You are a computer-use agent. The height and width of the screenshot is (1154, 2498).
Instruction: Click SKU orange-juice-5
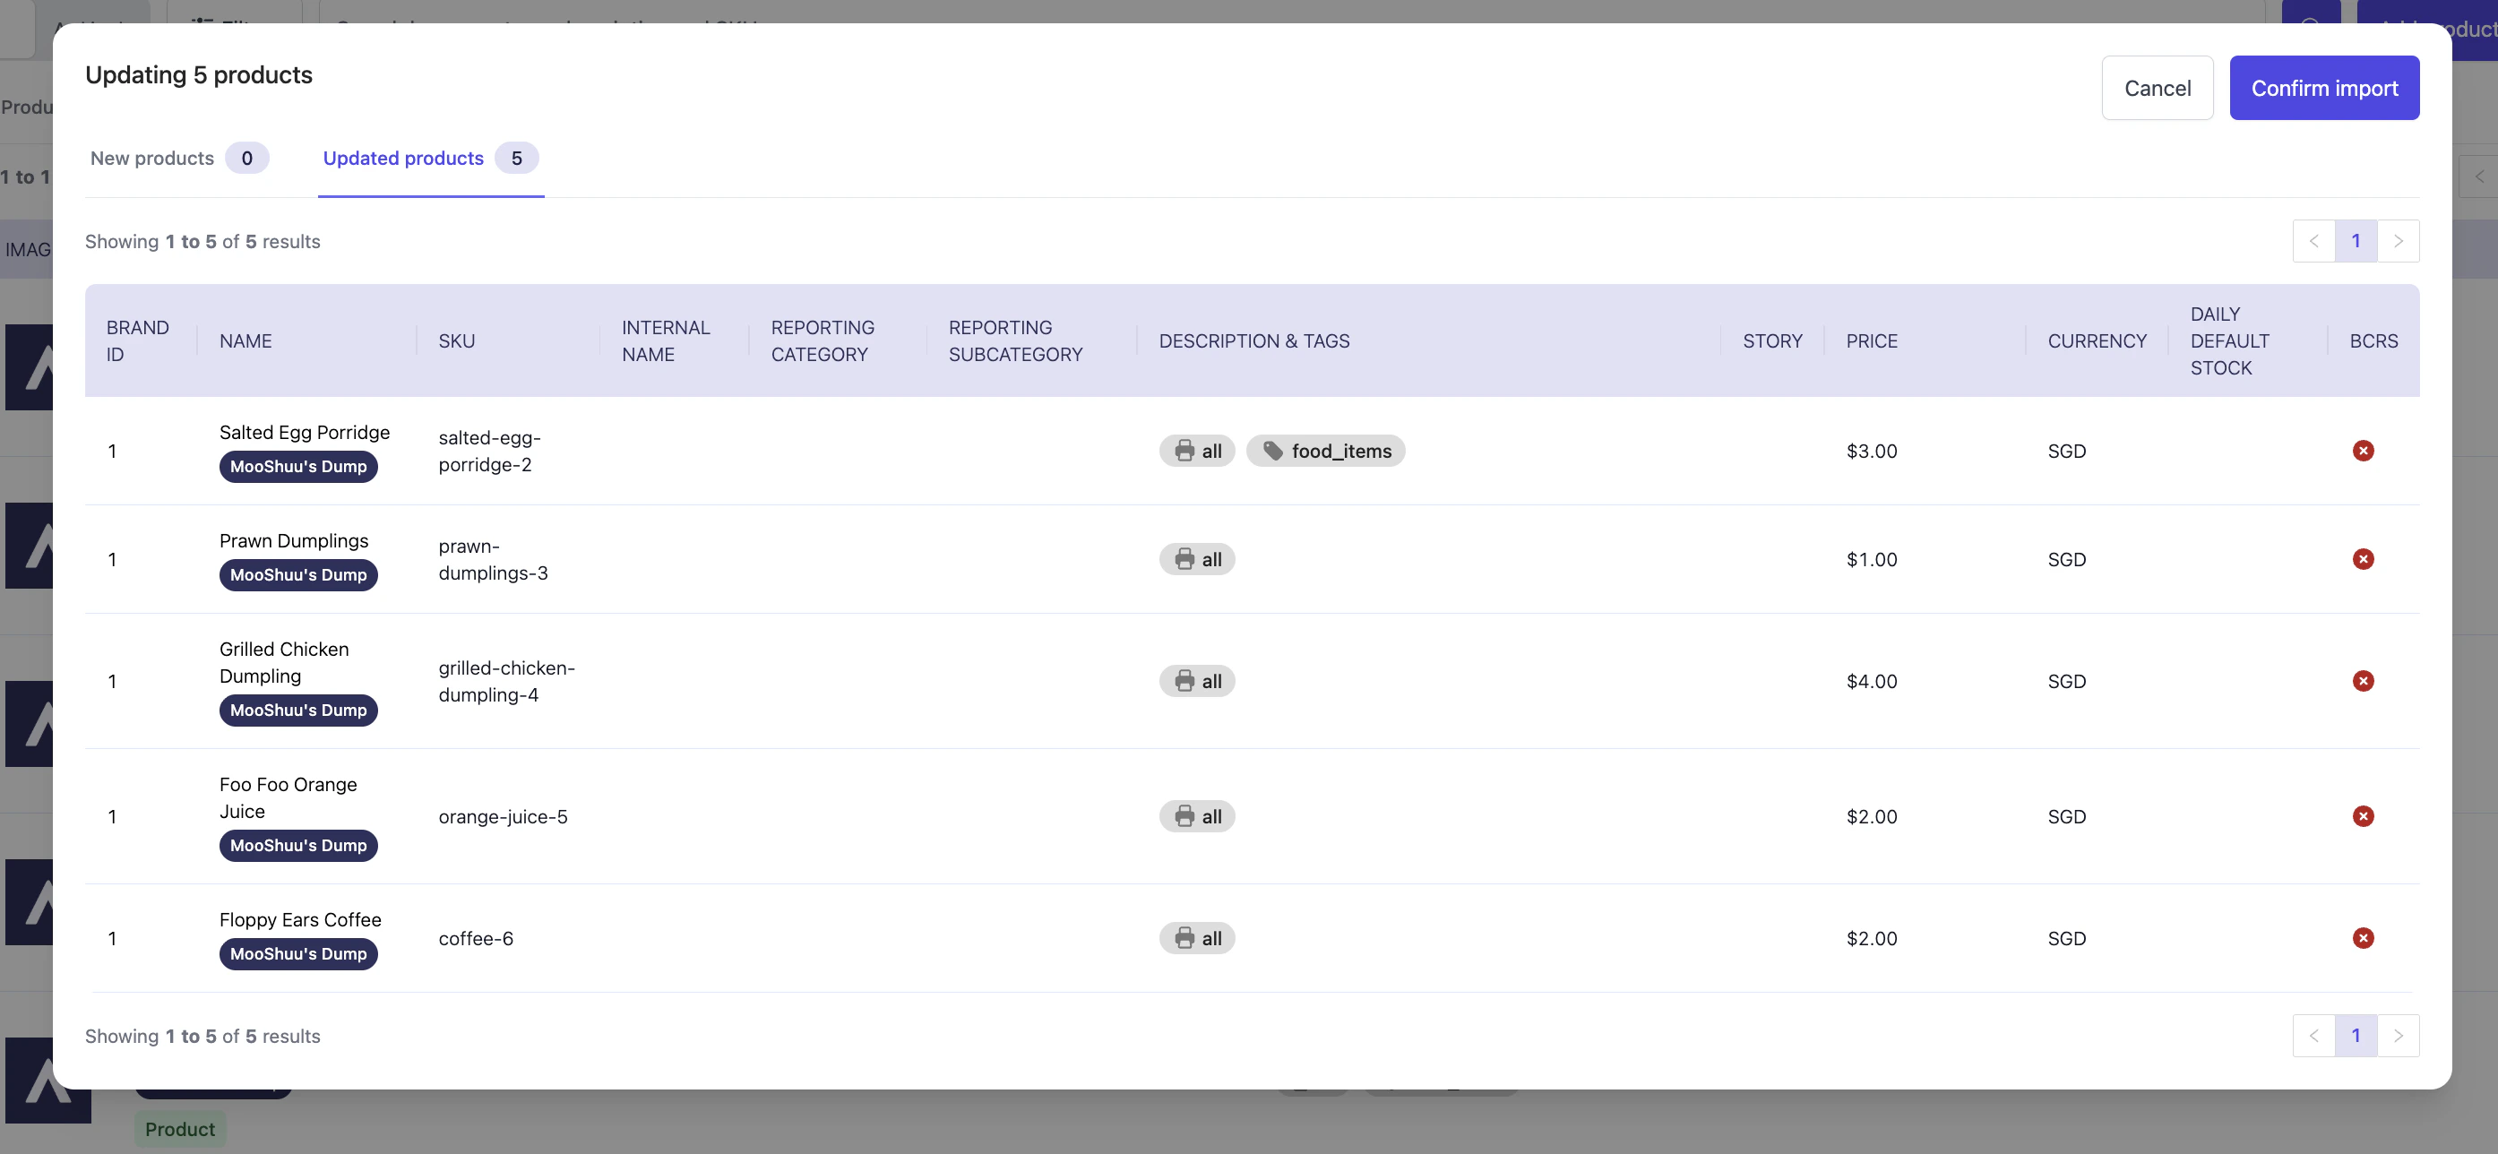click(x=504, y=816)
